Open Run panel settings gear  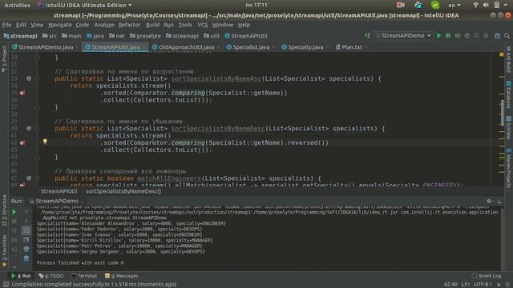tap(489, 201)
